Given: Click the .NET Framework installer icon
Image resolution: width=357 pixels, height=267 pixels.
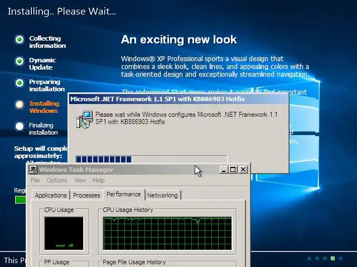Looking at the screenshot, I should point(84,120).
